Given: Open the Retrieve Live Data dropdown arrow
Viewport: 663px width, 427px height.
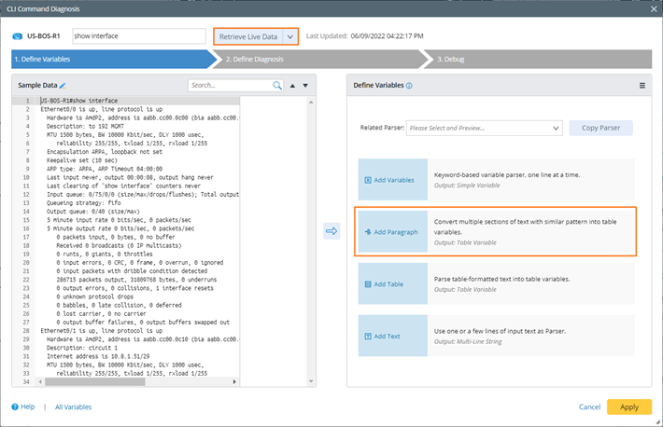Looking at the screenshot, I should coord(290,36).
